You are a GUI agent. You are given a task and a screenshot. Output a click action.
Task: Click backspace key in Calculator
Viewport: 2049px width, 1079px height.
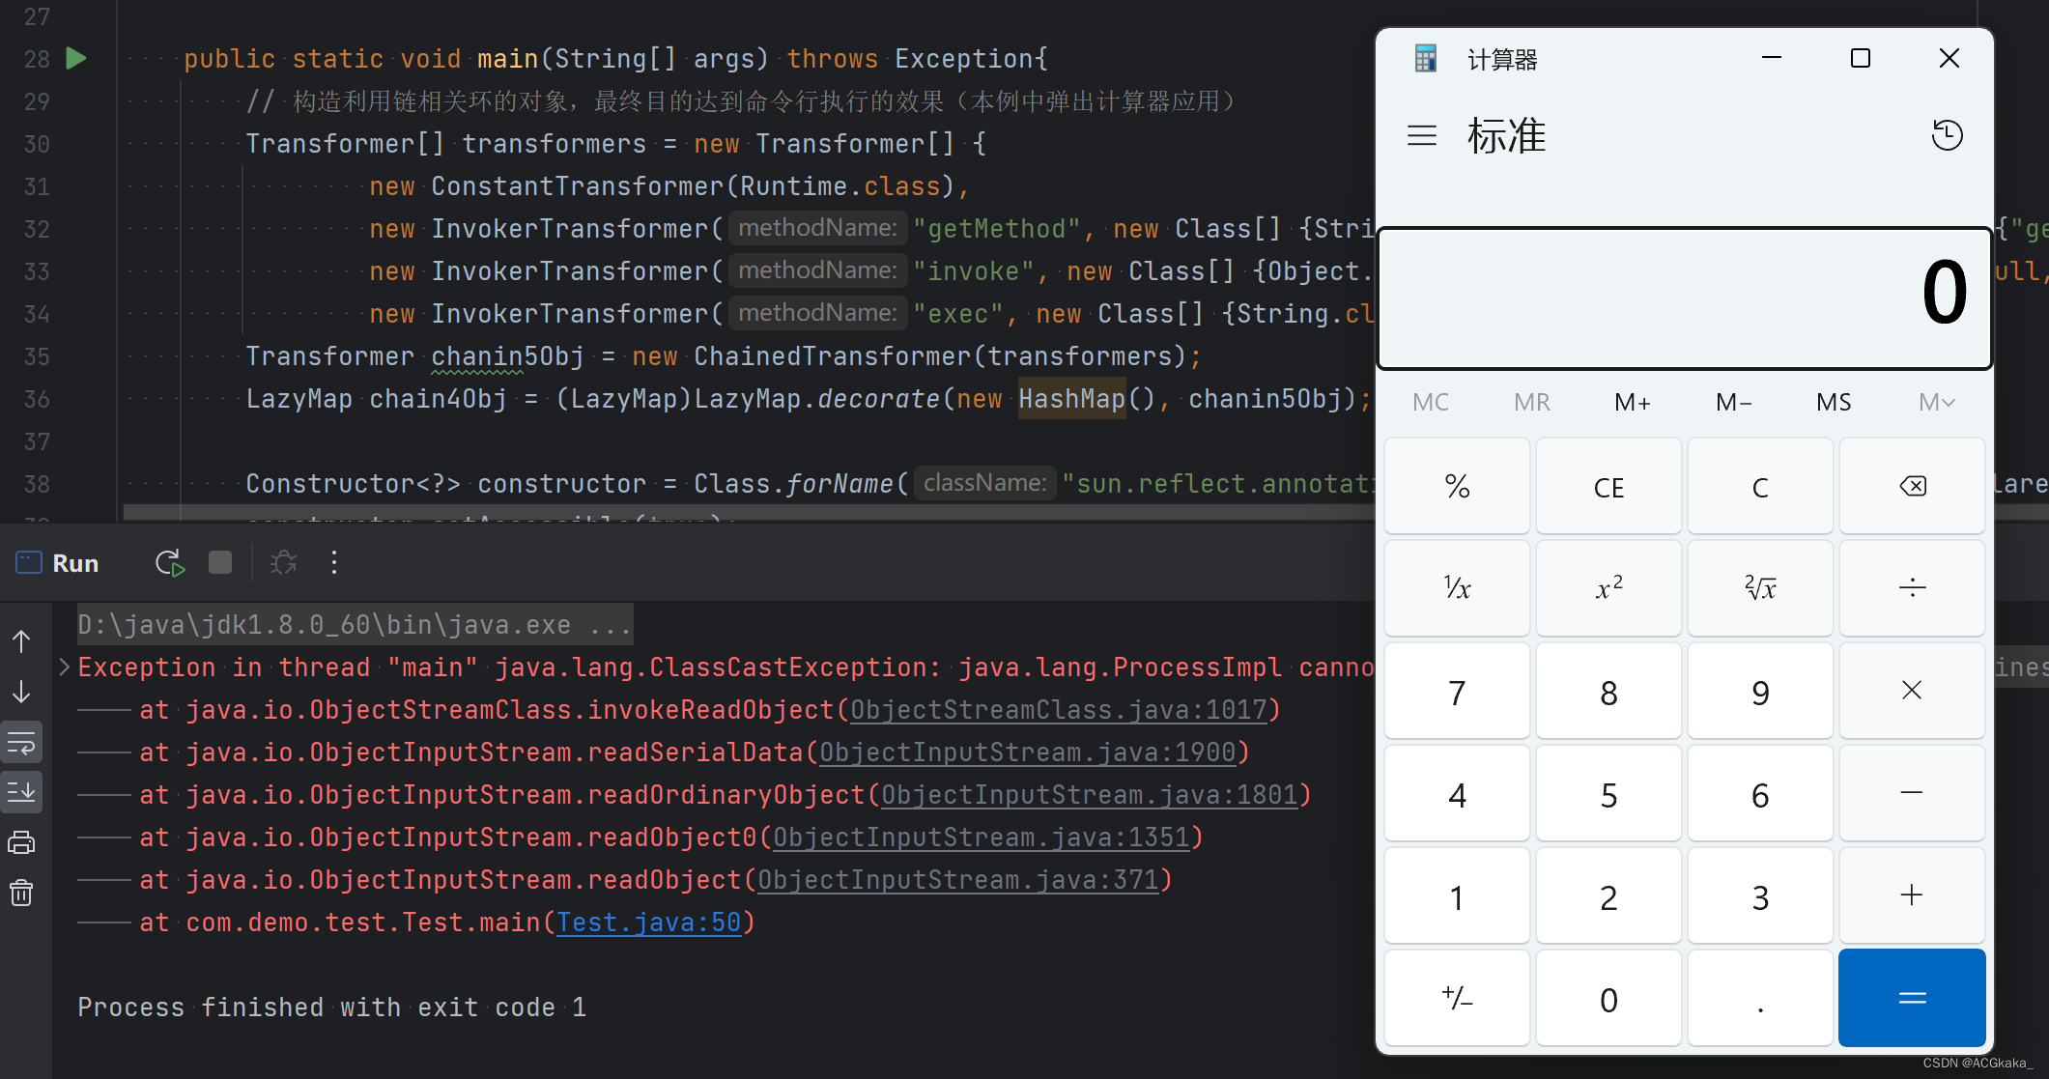click(x=1912, y=486)
